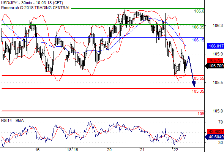Click the blue 106.017 price tag
The width and height of the screenshot is (224, 152).
[216, 46]
